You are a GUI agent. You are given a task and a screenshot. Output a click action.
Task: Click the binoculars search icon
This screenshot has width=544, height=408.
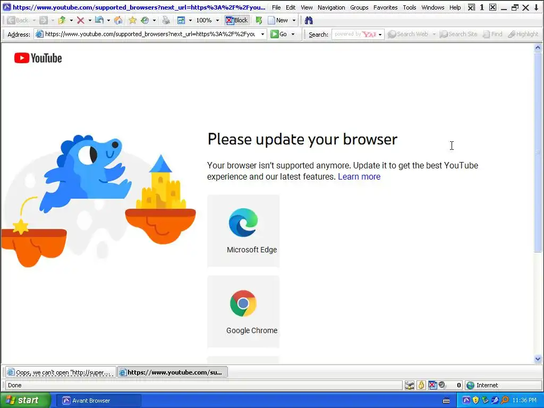point(309,21)
